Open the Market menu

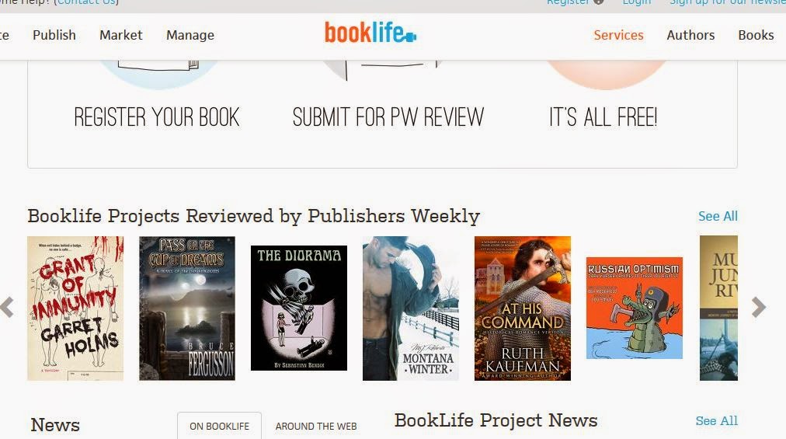coord(121,35)
